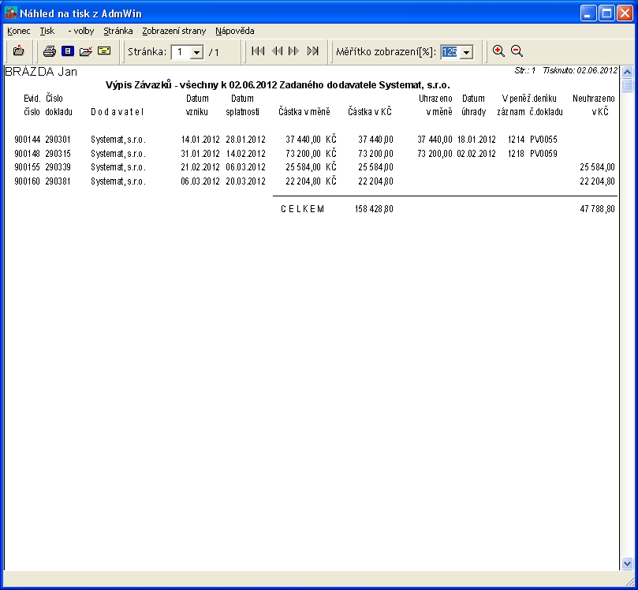Click document number 290301
Image resolution: width=638 pixels, height=590 pixels.
coord(58,140)
